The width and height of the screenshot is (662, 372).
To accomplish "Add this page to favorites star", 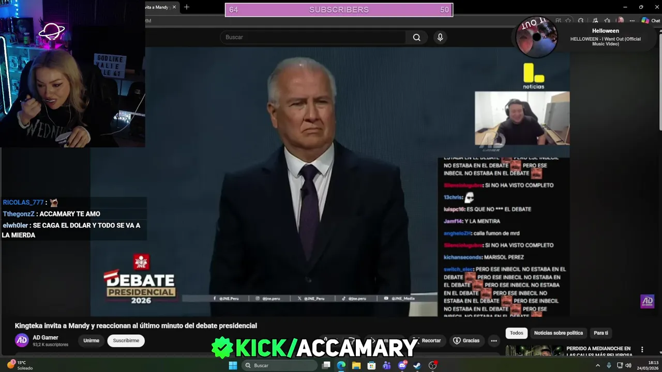I will pyautogui.click(x=568, y=21).
